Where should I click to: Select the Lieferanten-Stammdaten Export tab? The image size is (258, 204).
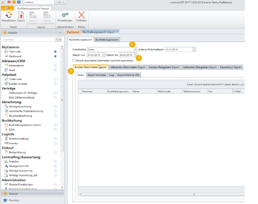point(128,67)
